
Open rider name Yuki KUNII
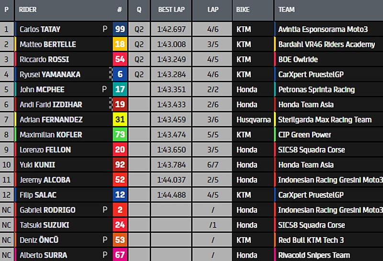click(x=37, y=165)
